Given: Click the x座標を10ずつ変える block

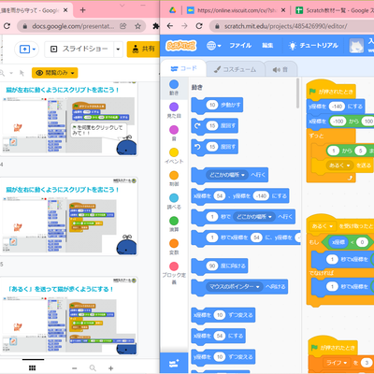Looking at the screenshot, I should pyautogui.click(x=223, y=315).
